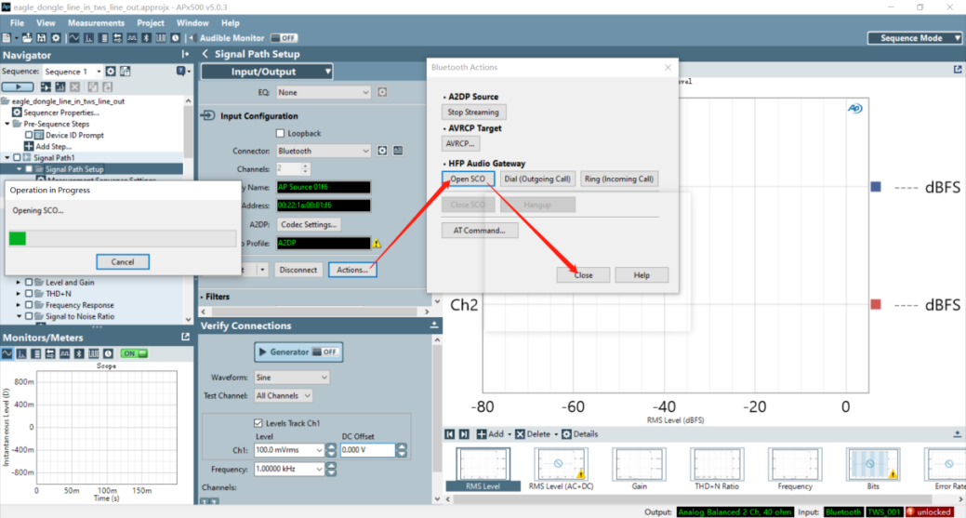Open the Measurements menu

(96, 23)
